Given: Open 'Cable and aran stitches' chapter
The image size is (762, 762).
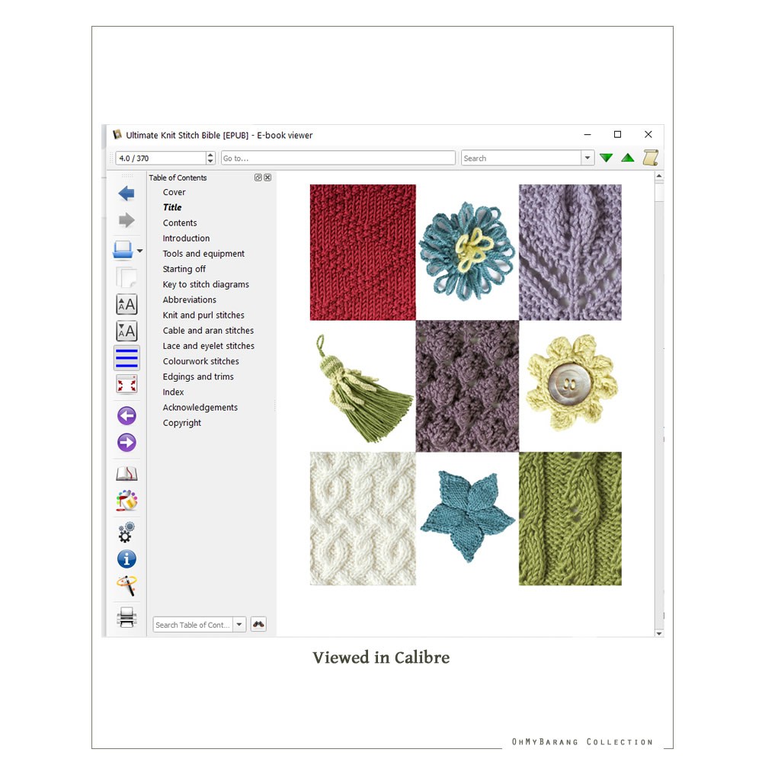Looking at the screenshot, I should pos(208,331).
